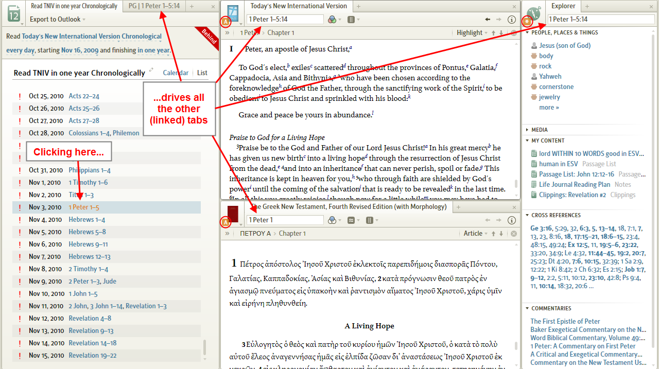Open Highlight navigation type dropdown
This screenshot has height=369, width=659.
(x=472, y=33)
